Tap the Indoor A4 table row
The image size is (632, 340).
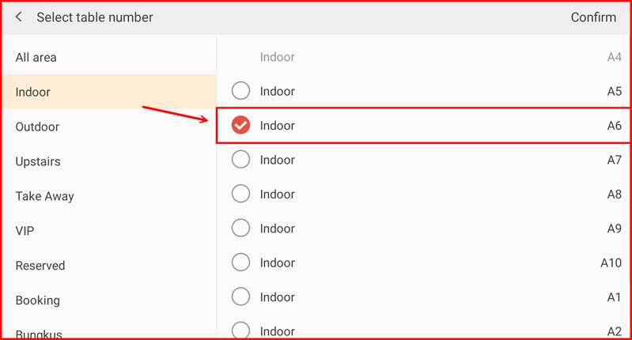coord(423,57)
